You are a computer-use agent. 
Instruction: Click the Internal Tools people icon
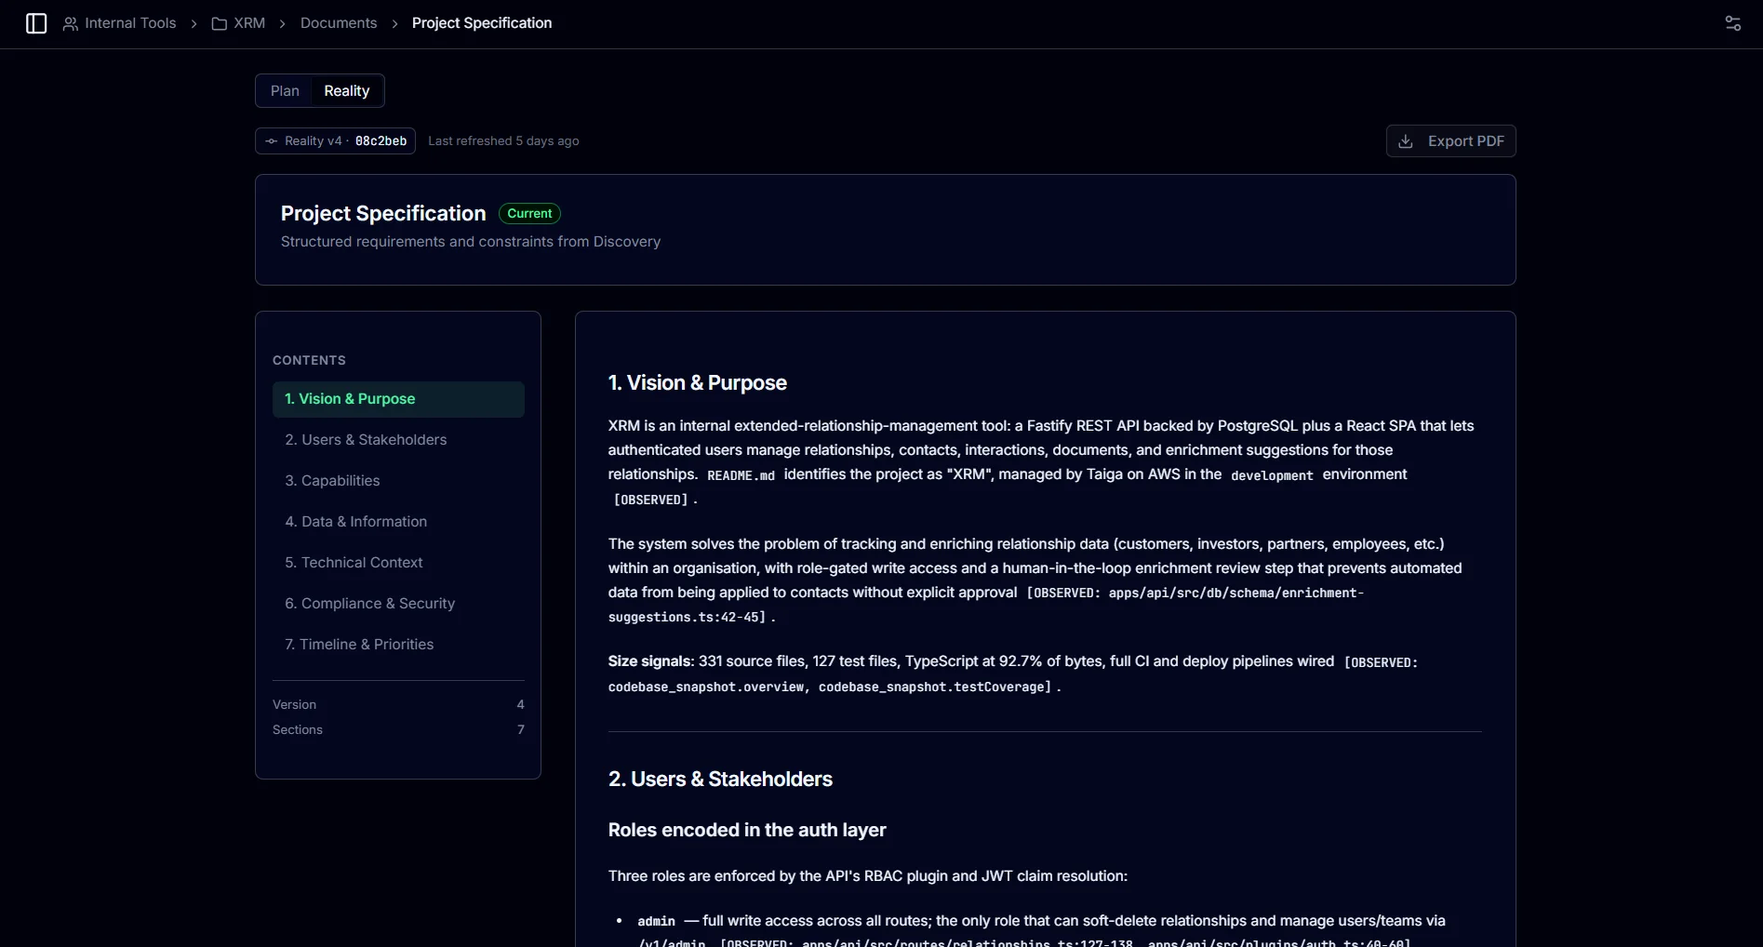click(70, 24)
